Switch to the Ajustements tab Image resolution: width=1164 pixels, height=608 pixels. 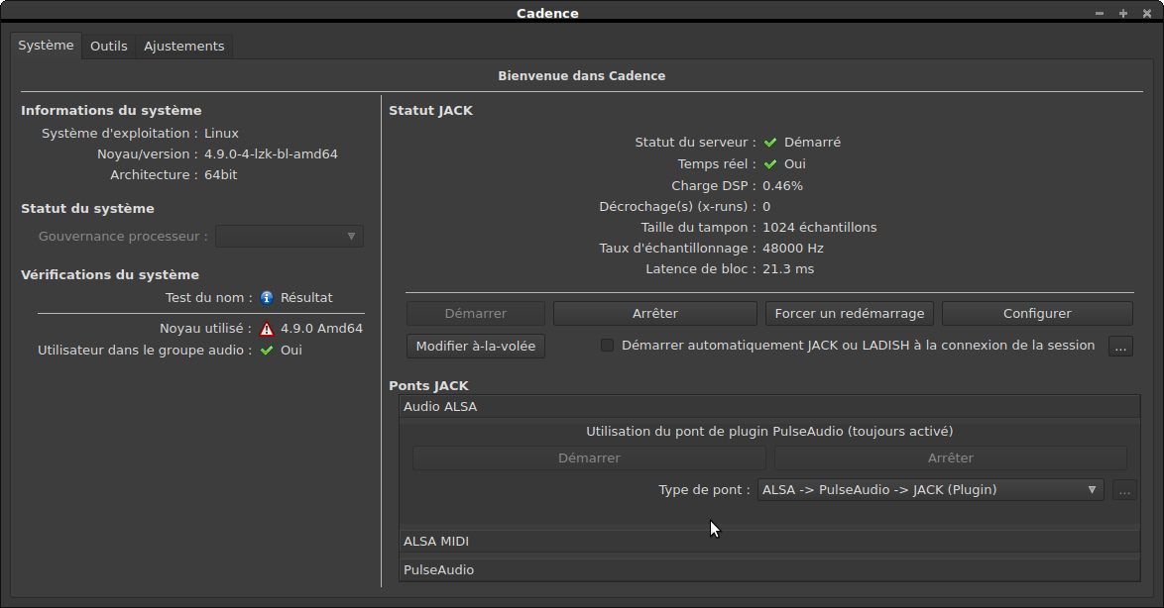click(184, 46)
